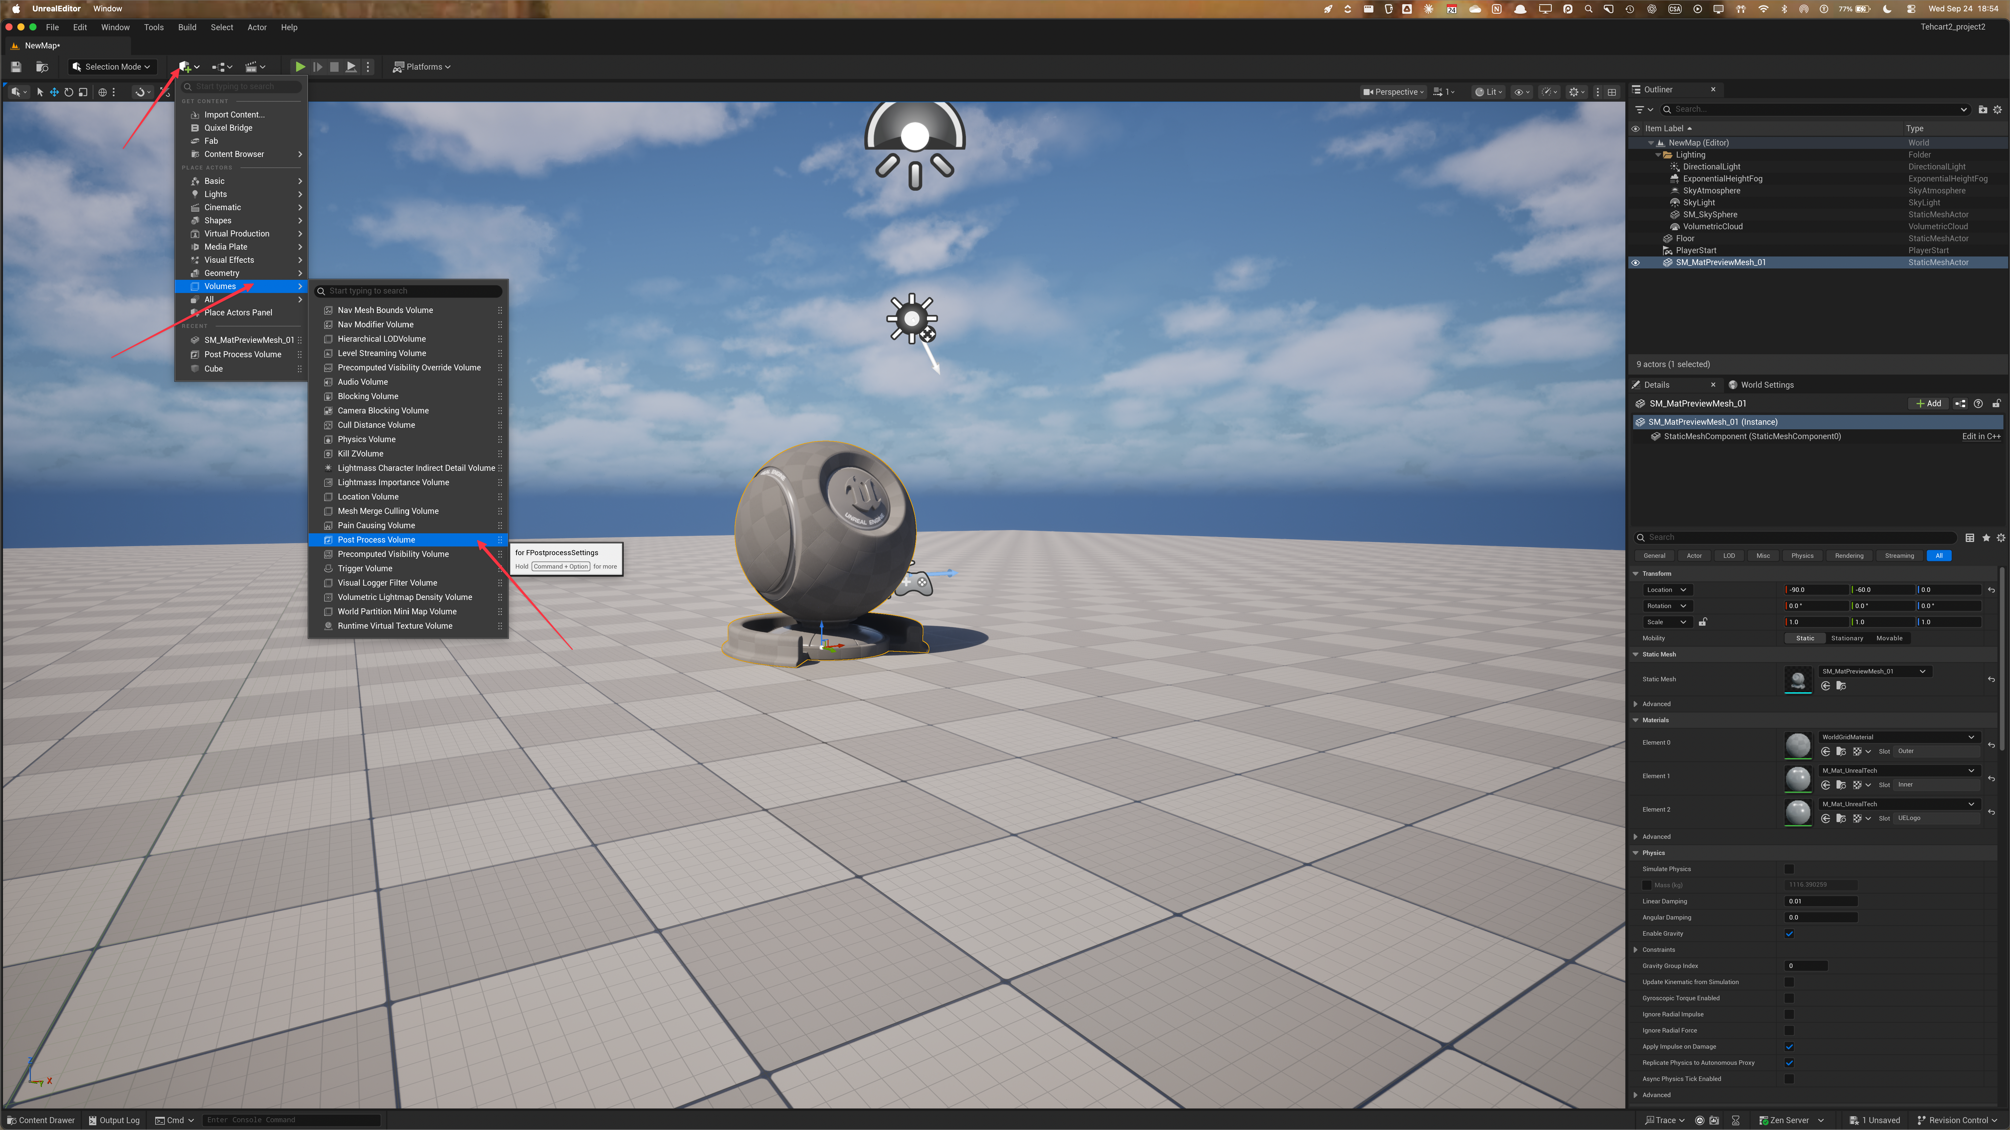
Task: Open the Lit view mode dropdown
Action: 1489,92
